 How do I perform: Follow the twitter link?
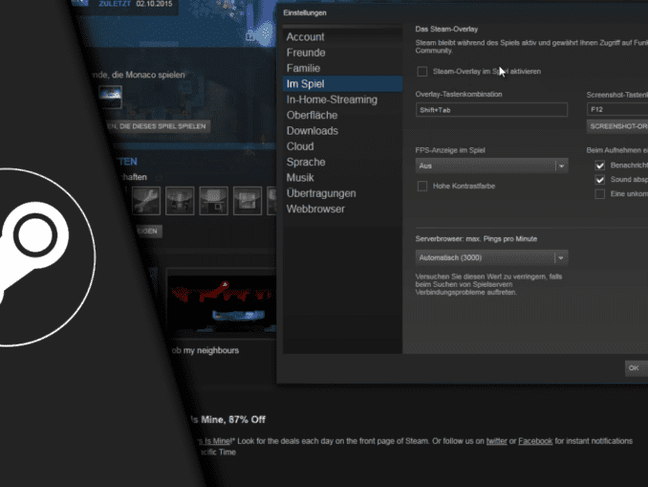coord(495,441)
